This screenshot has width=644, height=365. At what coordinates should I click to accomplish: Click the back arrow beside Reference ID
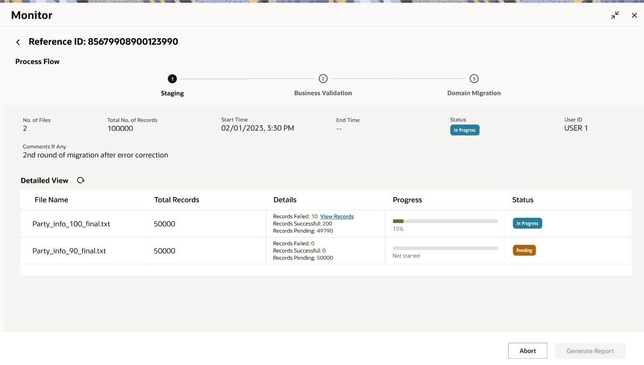pyautogui.click(x=18, y=42)
